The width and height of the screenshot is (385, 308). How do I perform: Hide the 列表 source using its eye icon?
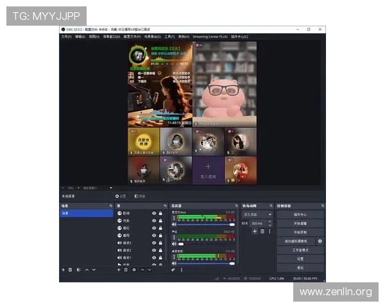pos(154,220)
